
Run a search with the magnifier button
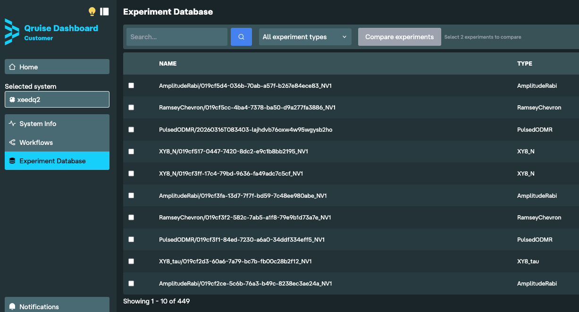coord(241,36)
